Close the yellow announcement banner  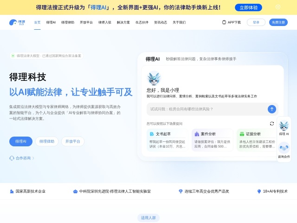pyautogui.click(x=278, y=7)
